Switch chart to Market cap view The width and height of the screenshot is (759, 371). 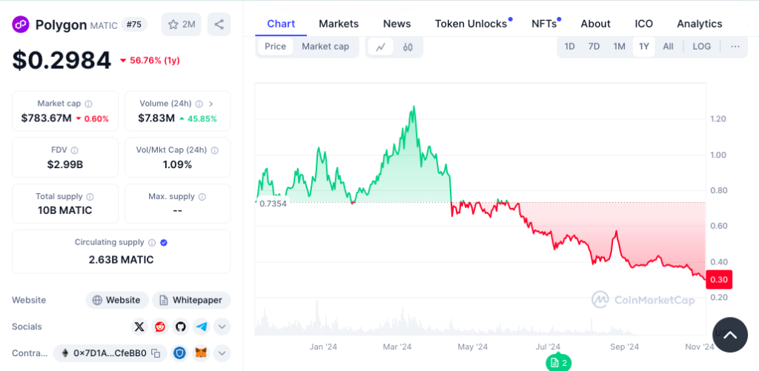(x=325, y=47)
